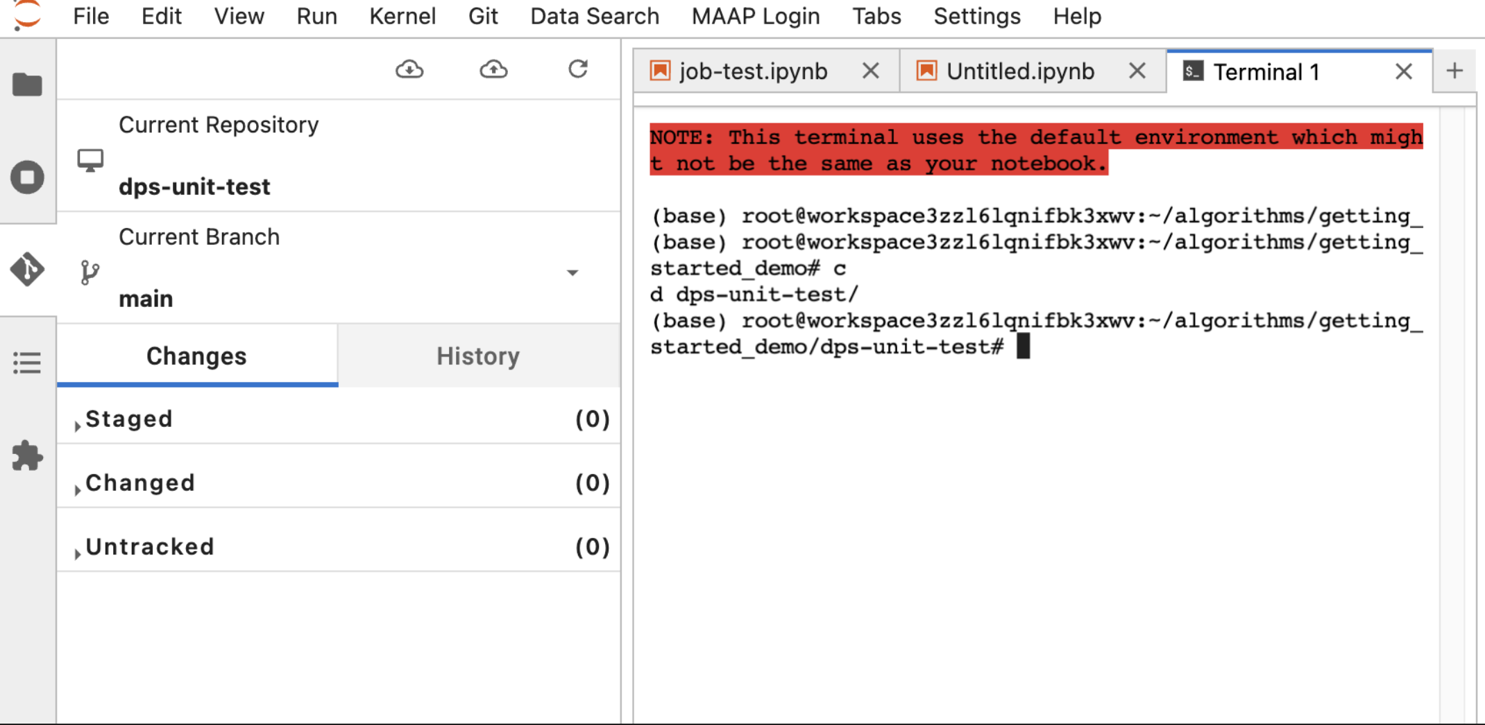Click the Current Repository label
1485x725 pixels.
click(x=219, y=125)
